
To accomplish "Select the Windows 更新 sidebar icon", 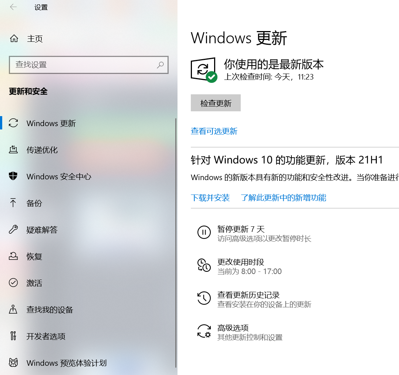I will click(13, 123).
